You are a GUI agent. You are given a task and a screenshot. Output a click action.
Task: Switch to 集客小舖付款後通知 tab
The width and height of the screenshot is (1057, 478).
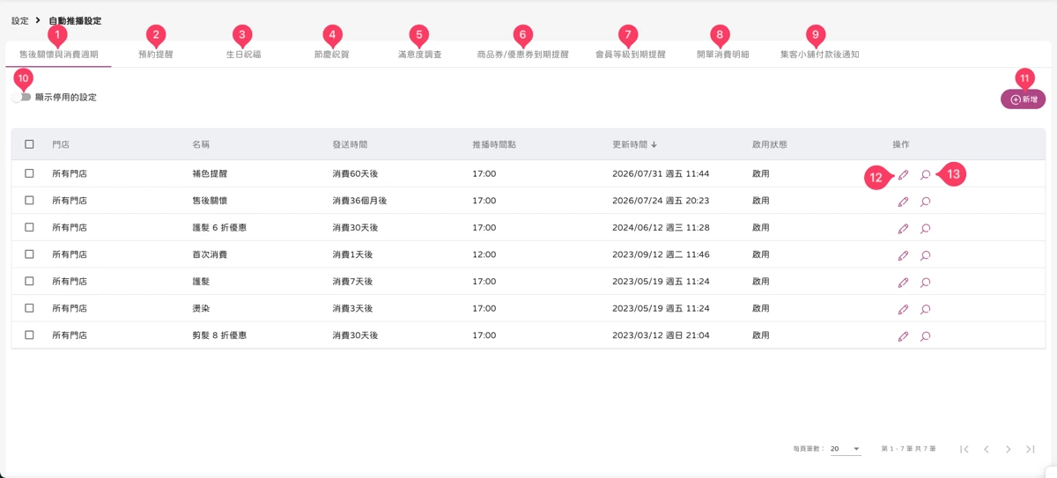point(819,55)
